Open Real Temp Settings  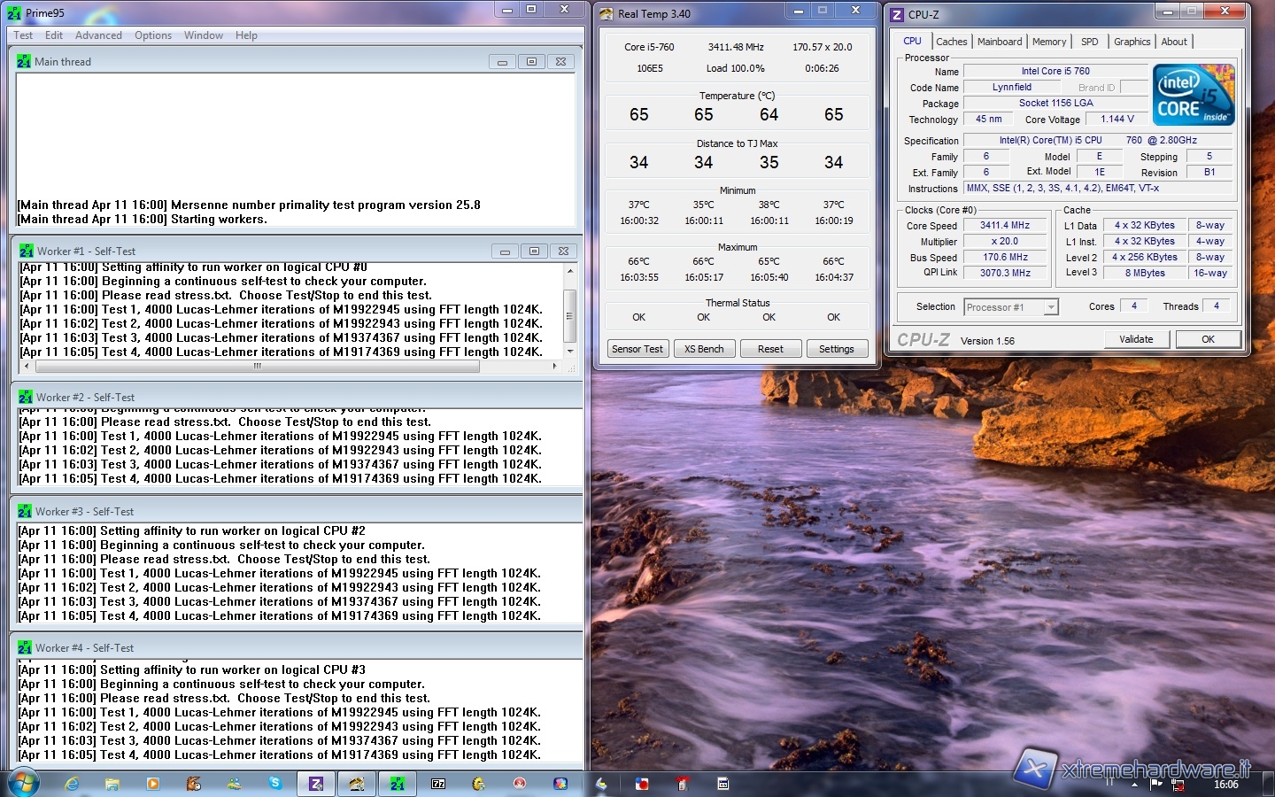pyautogui.click(x=836, y=349)
